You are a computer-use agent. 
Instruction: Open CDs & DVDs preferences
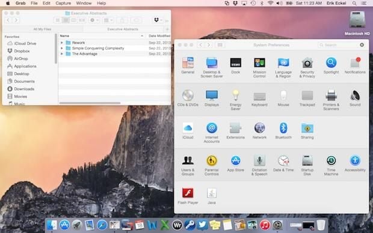188,98
